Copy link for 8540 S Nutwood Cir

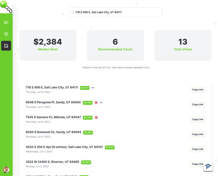tap(198, 134)
